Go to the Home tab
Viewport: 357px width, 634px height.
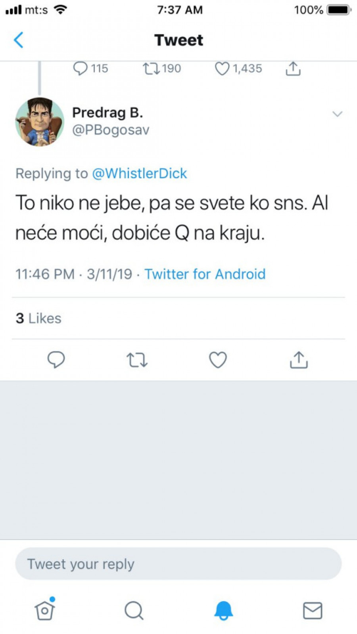coord(44,610)
